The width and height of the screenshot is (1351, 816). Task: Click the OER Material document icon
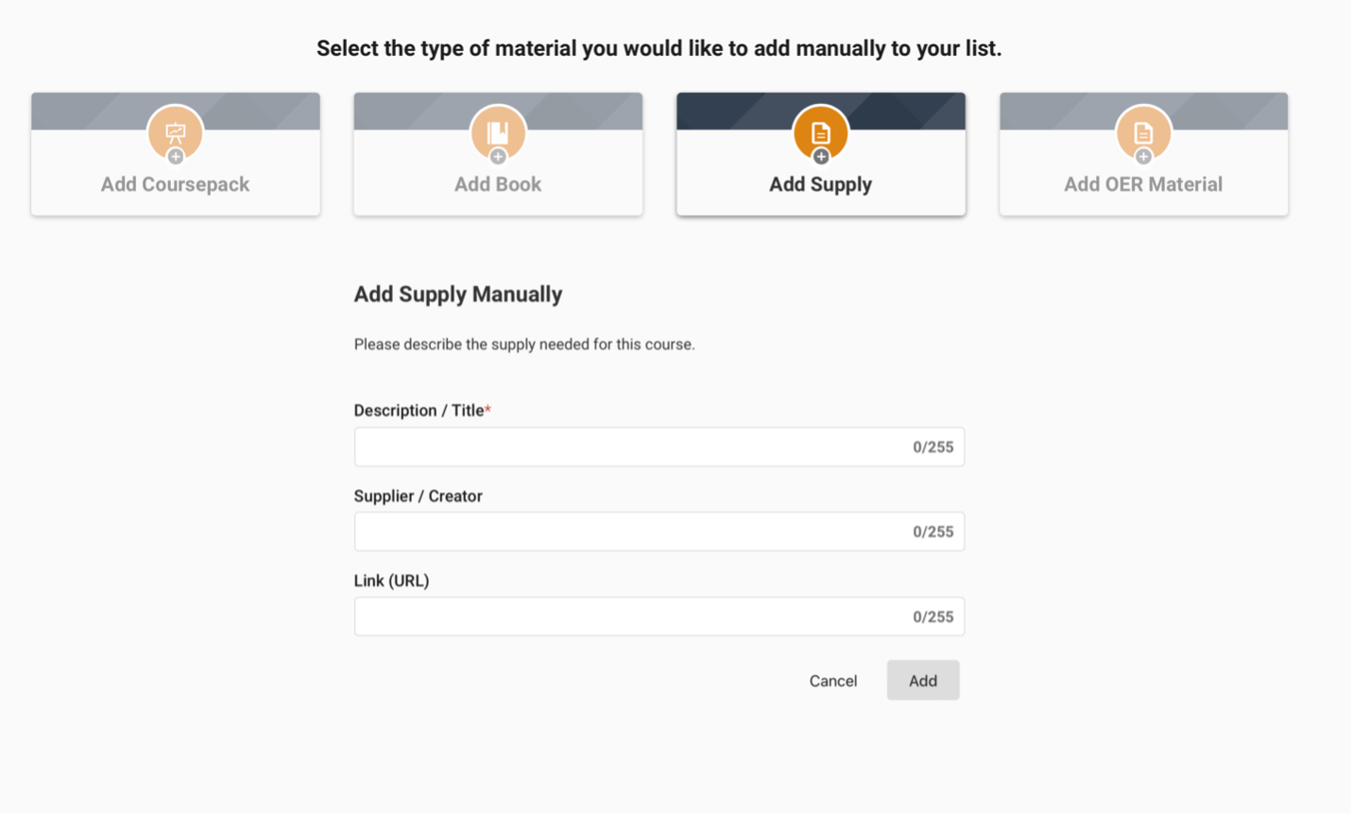pyautogui.click(x=1143, y=131)
